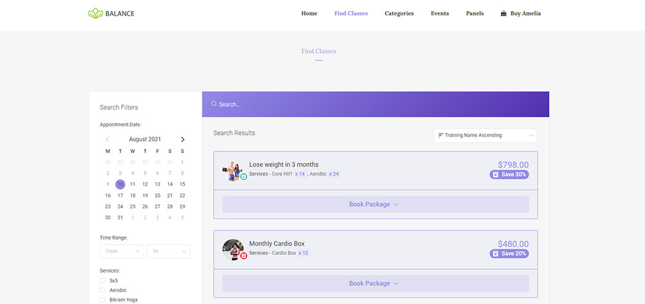This screenshot has height=304, width=645.
Task: Select August 29 in calendar
Action: click(183, 207)
